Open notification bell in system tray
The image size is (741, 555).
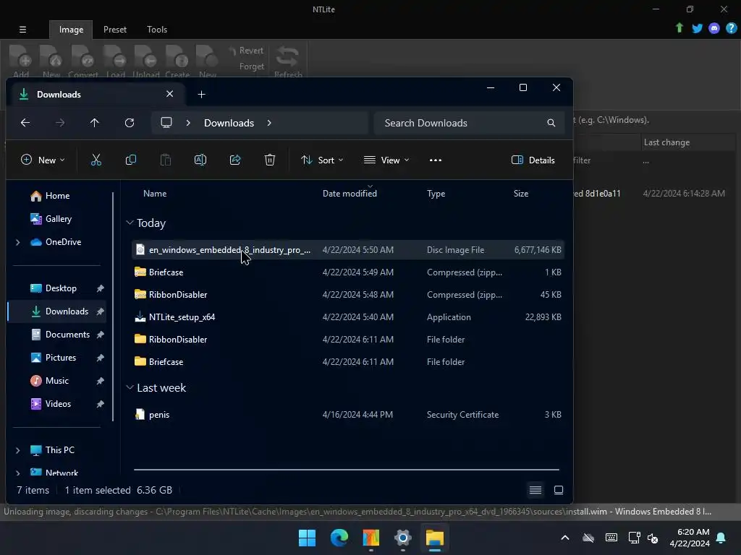721,538
